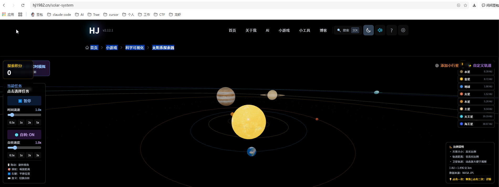Click the browser reload icon
Screen dimensions: 499x187
(x=23, y=5)
